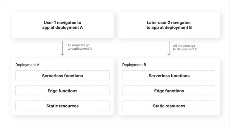Click Edge functions in Deployment A
This screenshot has height=127, width=232.
(x=63, y=91)
